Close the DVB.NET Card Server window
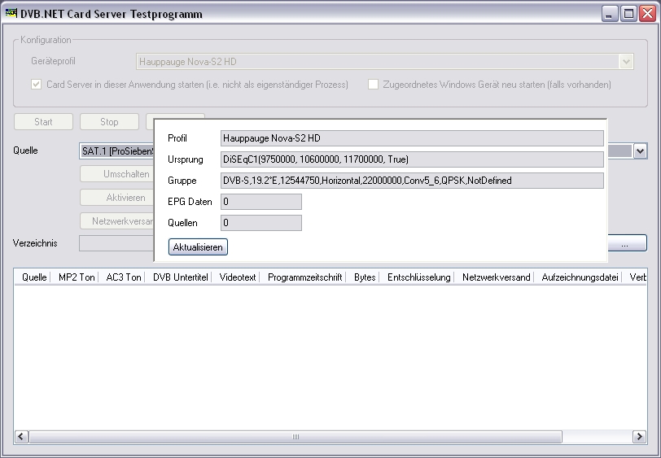The width and height of the screenshot is (661, 458). pos(646,14)
